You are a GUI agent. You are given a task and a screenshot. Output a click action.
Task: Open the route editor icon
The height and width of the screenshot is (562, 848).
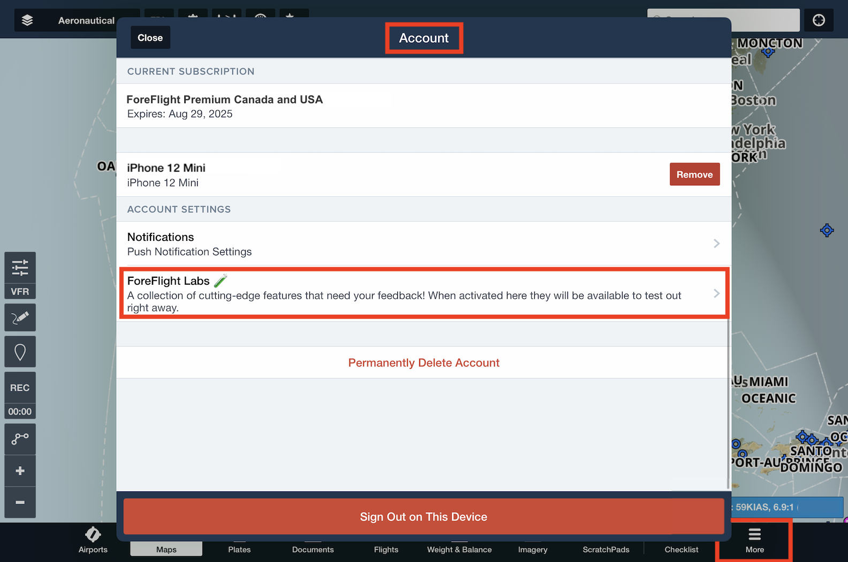(x=20, y=439)
